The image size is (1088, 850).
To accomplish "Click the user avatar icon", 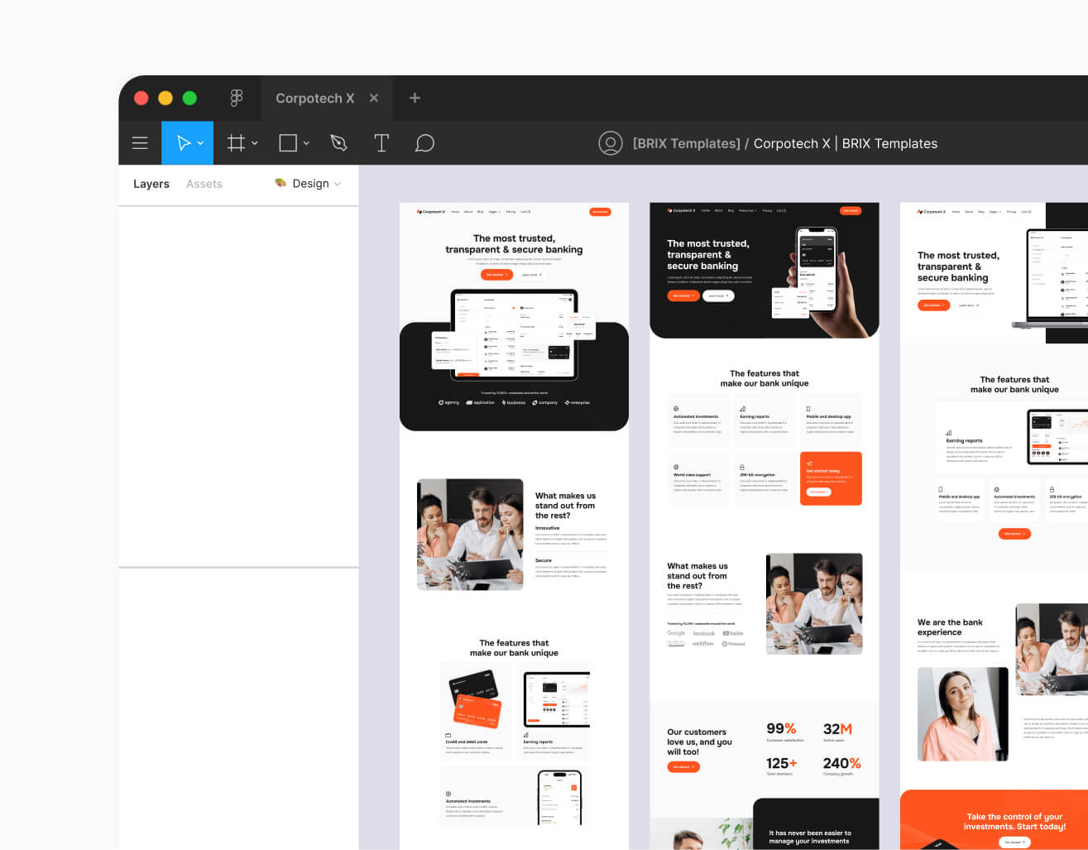I will point(611,142).
